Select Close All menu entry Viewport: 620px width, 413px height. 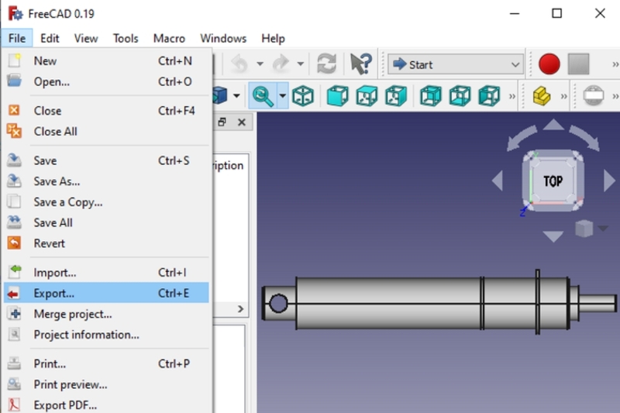point(106,131)
